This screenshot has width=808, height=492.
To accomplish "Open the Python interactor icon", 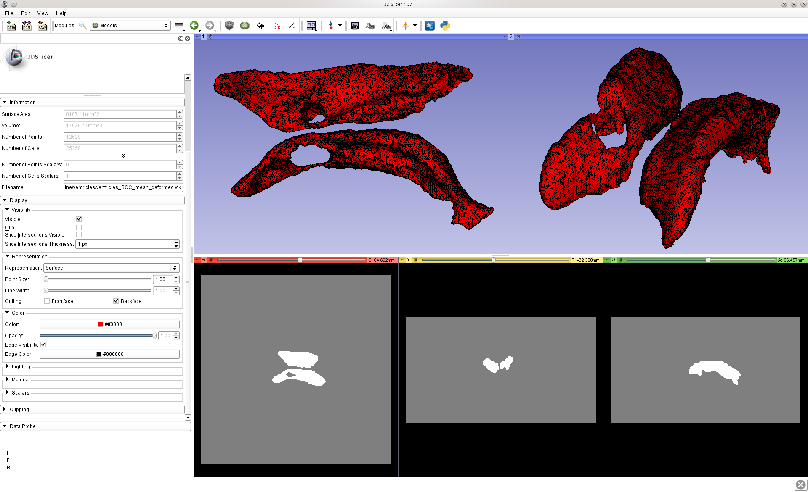I will pyautogui.click(x=445, y=26).
